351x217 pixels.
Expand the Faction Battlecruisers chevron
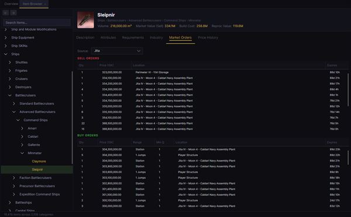pyautogui.click(x=14, y=178)
